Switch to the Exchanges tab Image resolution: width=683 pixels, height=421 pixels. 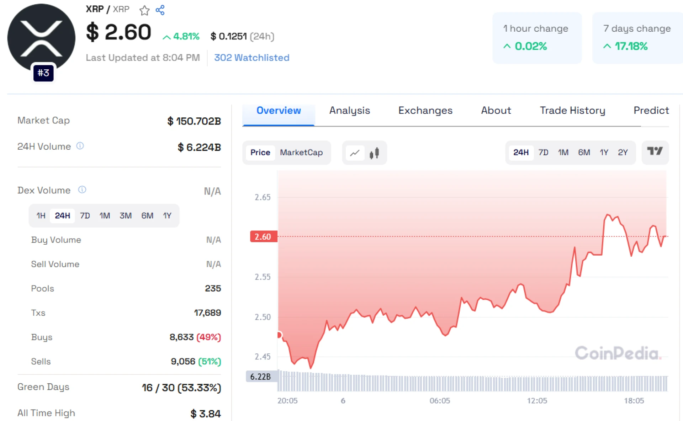[425, 111]
